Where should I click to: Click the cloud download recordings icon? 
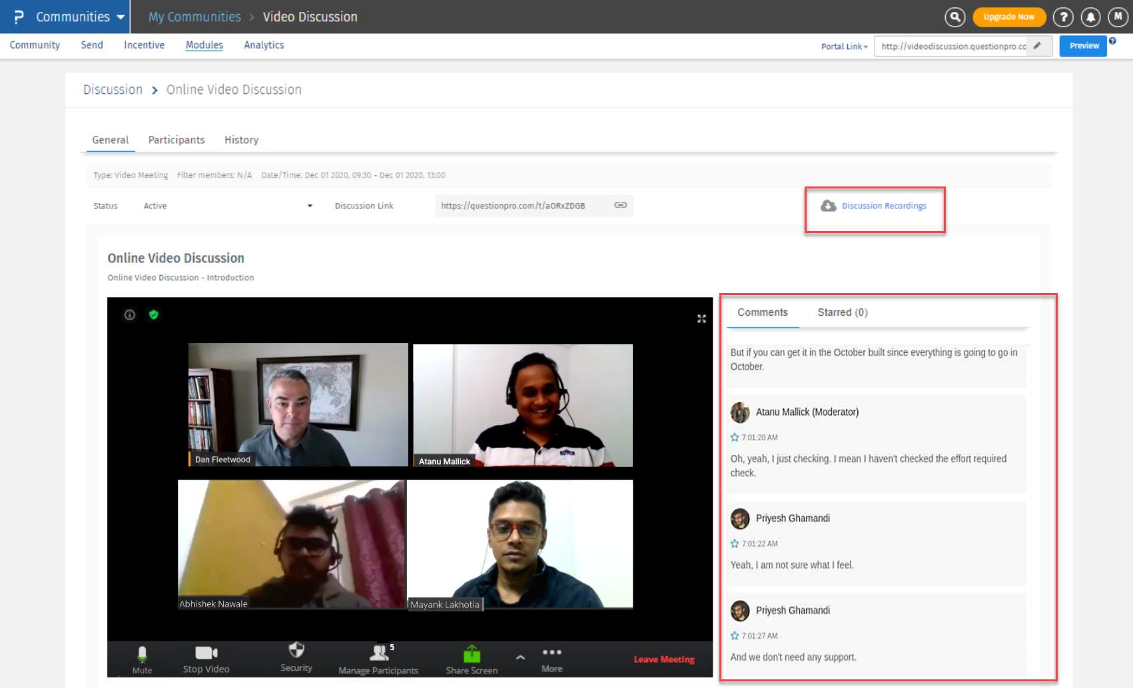pyautogui.click(x=828, y=206)
